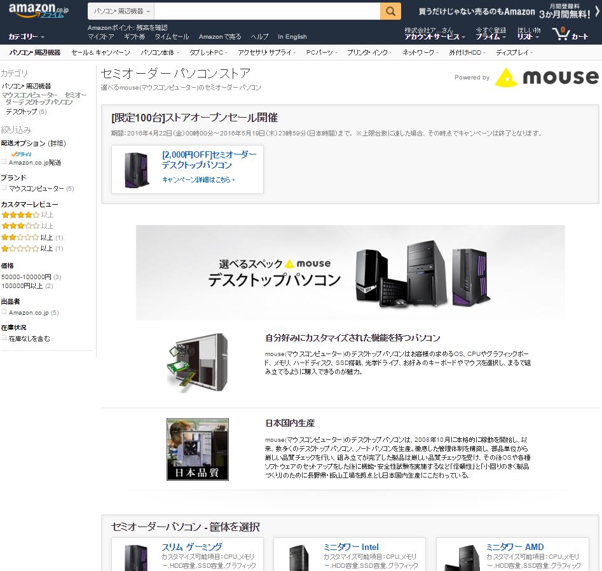This screenshot has height=571, width=602.
Task: Open the ネットワーク menu
Action: [x=420, y=53]
